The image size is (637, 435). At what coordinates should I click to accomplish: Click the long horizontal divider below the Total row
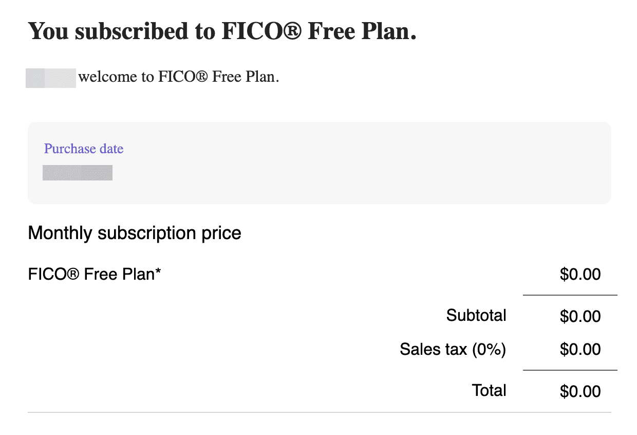(319, 412)
